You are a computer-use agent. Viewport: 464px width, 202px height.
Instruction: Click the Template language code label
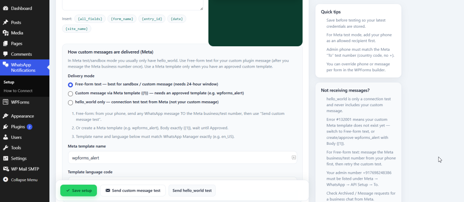(90, 172)
